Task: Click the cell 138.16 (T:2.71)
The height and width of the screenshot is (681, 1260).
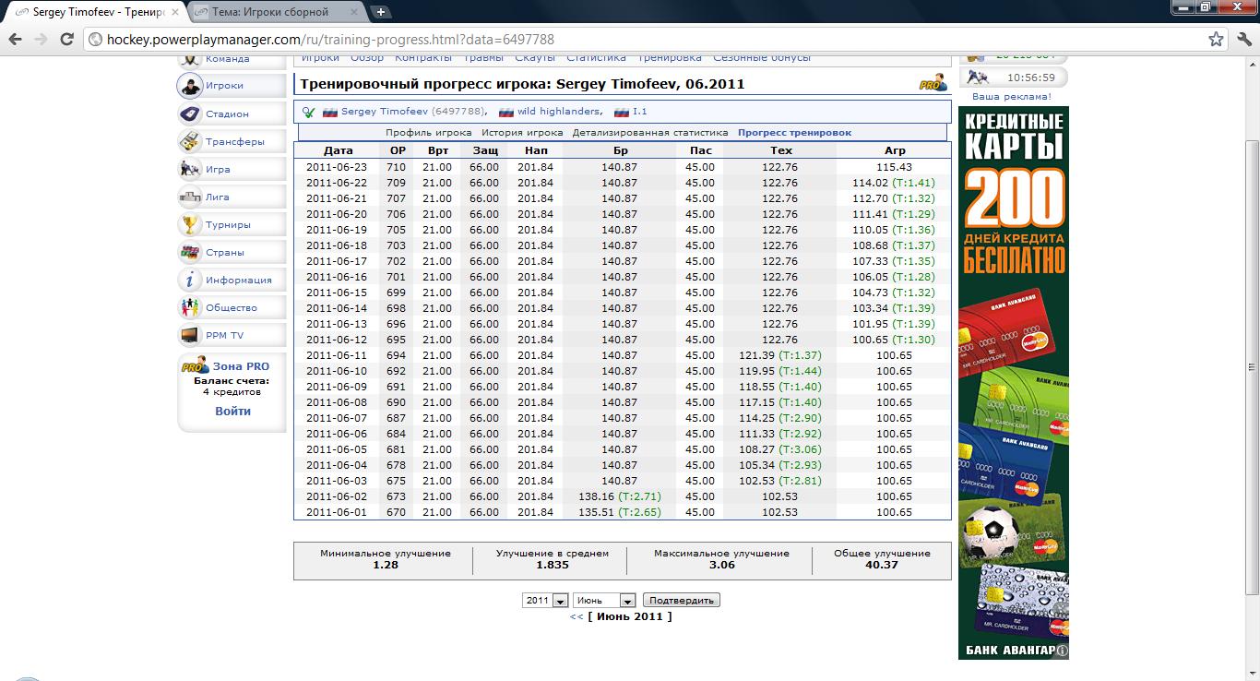Action: tap(620, 496)
